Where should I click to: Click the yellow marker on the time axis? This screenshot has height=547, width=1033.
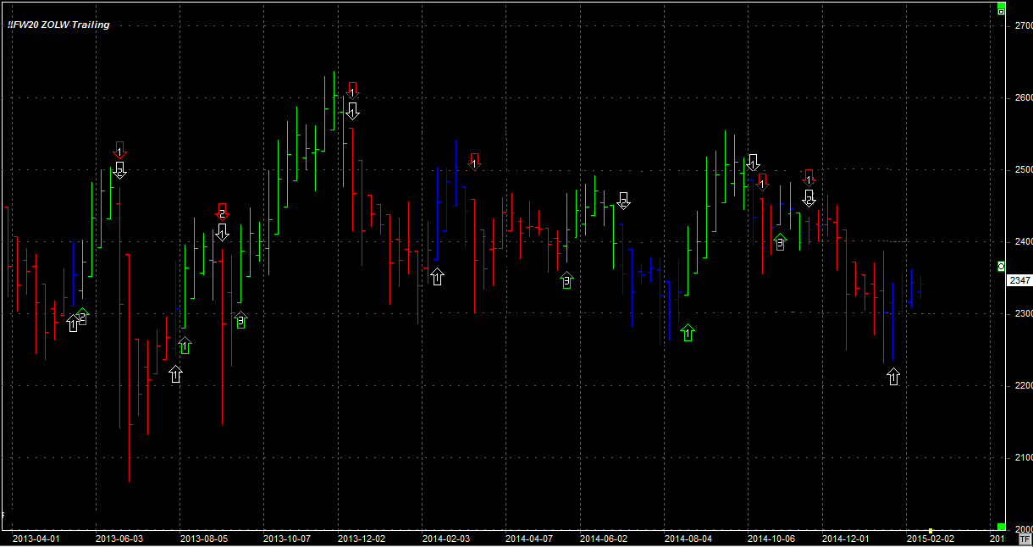pyautogui.click(x=930, y=531)
